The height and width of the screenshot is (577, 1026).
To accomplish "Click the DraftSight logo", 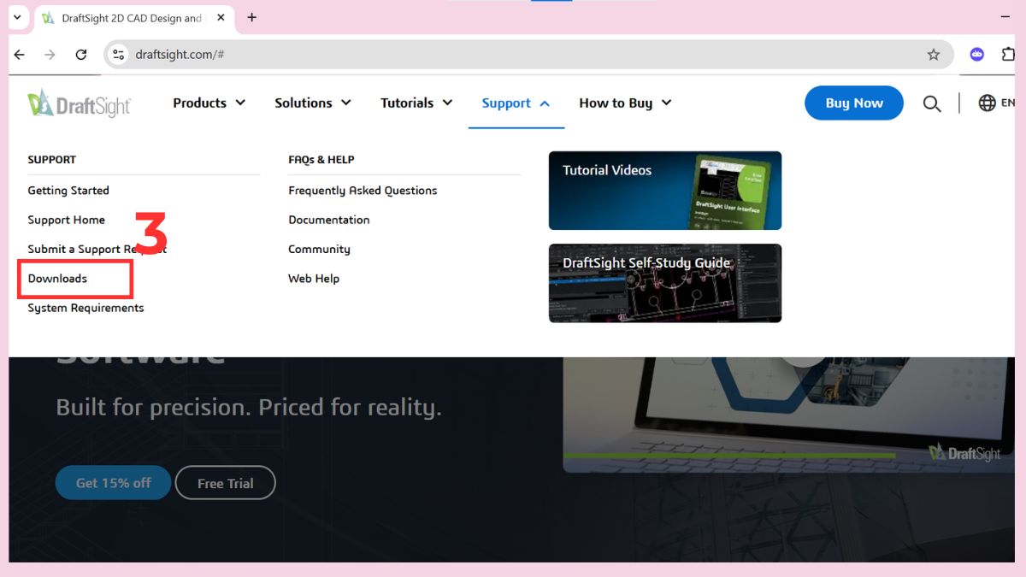I will point(80,103).
